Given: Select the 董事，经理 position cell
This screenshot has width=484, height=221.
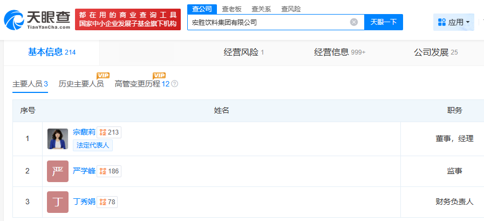Looking at the screenshot, I should click(x=455, y=139).
